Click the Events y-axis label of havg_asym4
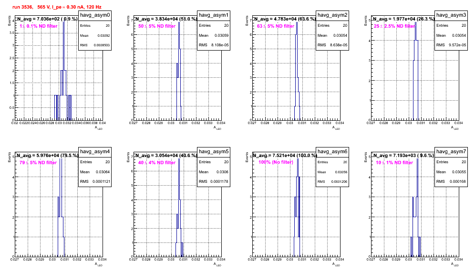This screenshot has height=273, width=475. pos(10,157)
